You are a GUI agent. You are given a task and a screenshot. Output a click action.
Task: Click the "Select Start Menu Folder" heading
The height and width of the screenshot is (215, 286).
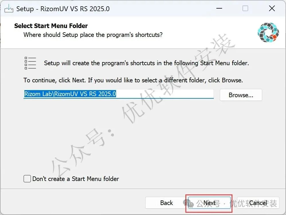coord(51,26)
